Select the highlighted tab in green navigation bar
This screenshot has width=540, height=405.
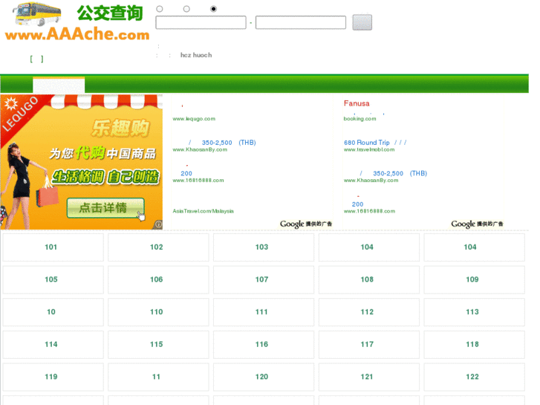(x=59, y=85)
